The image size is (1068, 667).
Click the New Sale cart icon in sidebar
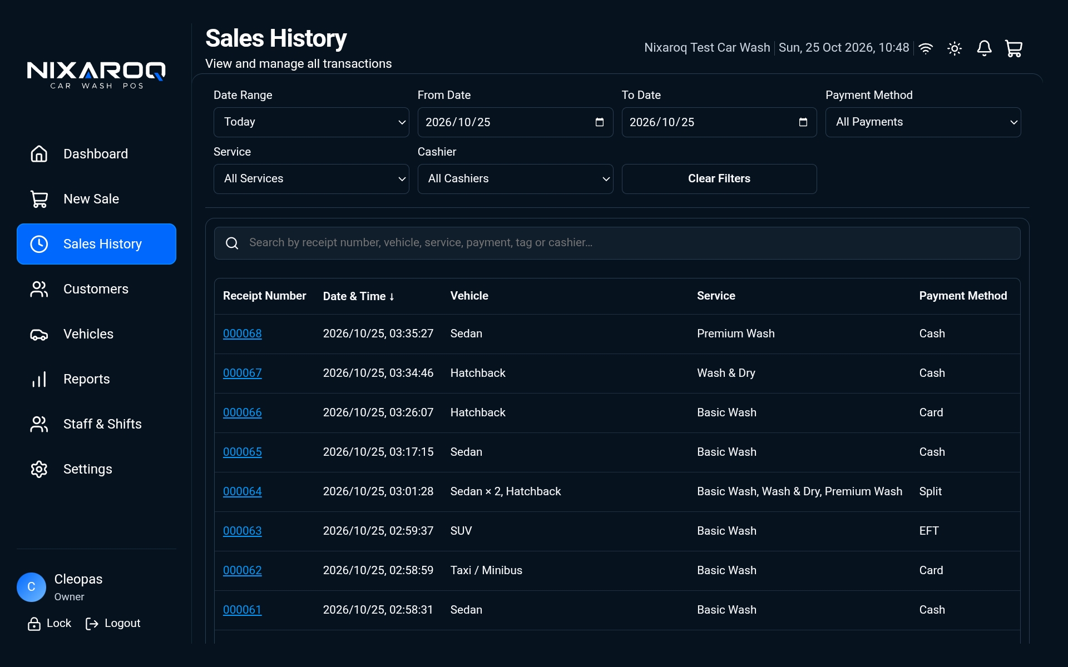pyautogui.click(x=39, y=199)
